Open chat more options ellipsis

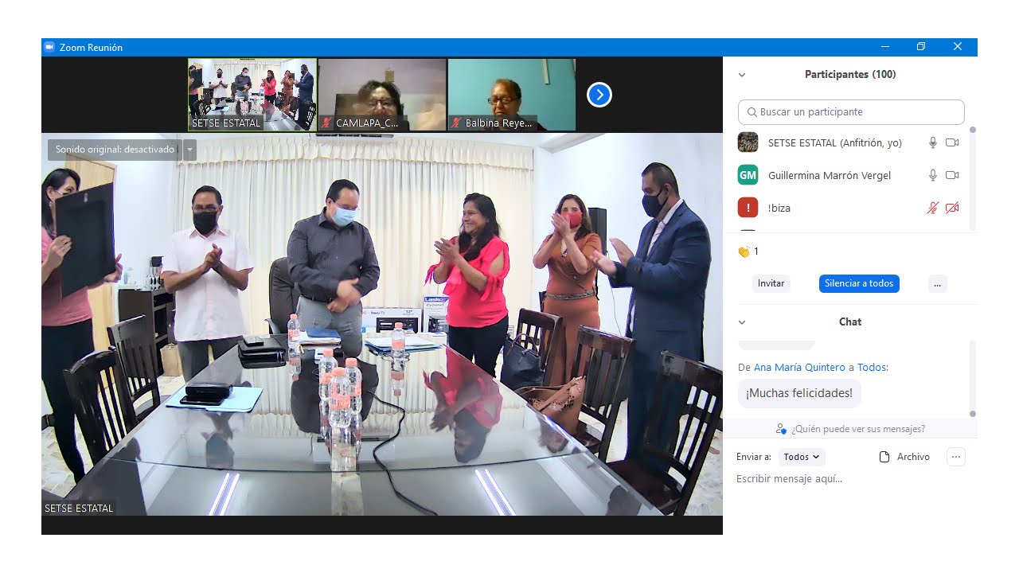[956, 457]
